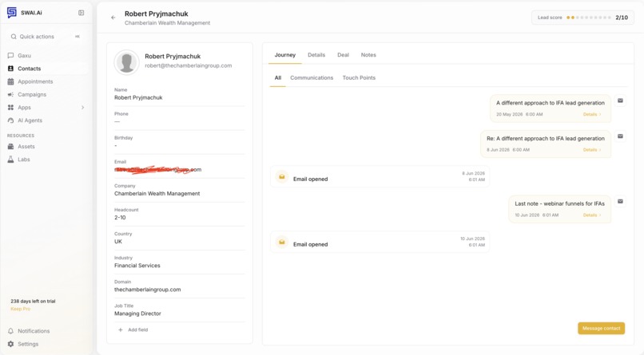Click the Birthday field
Viewport: 644px width, 355px height.
point(180,145)
